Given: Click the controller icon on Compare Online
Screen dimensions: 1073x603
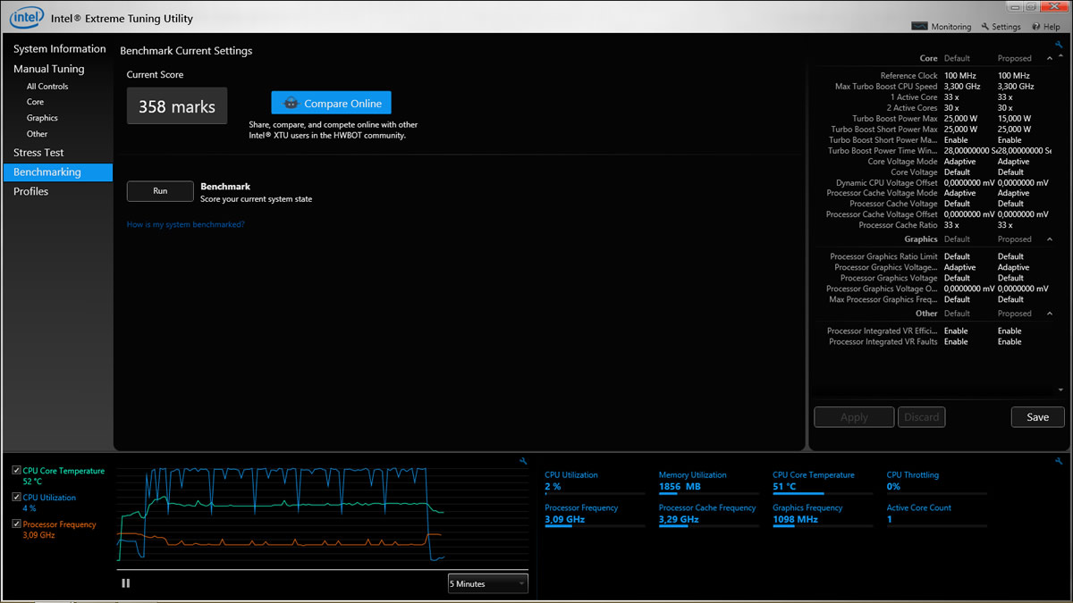Looking at the screenshot, I should pyautogui.click(x=291, y=104).
